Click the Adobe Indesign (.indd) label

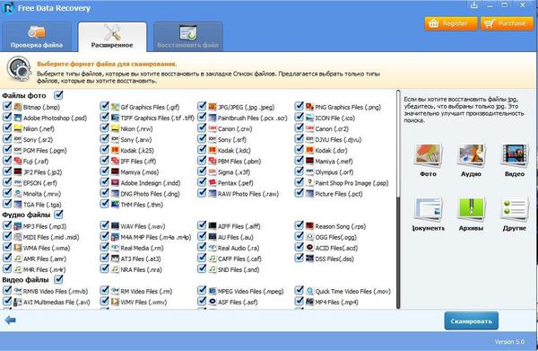click(x=151, y=183)
